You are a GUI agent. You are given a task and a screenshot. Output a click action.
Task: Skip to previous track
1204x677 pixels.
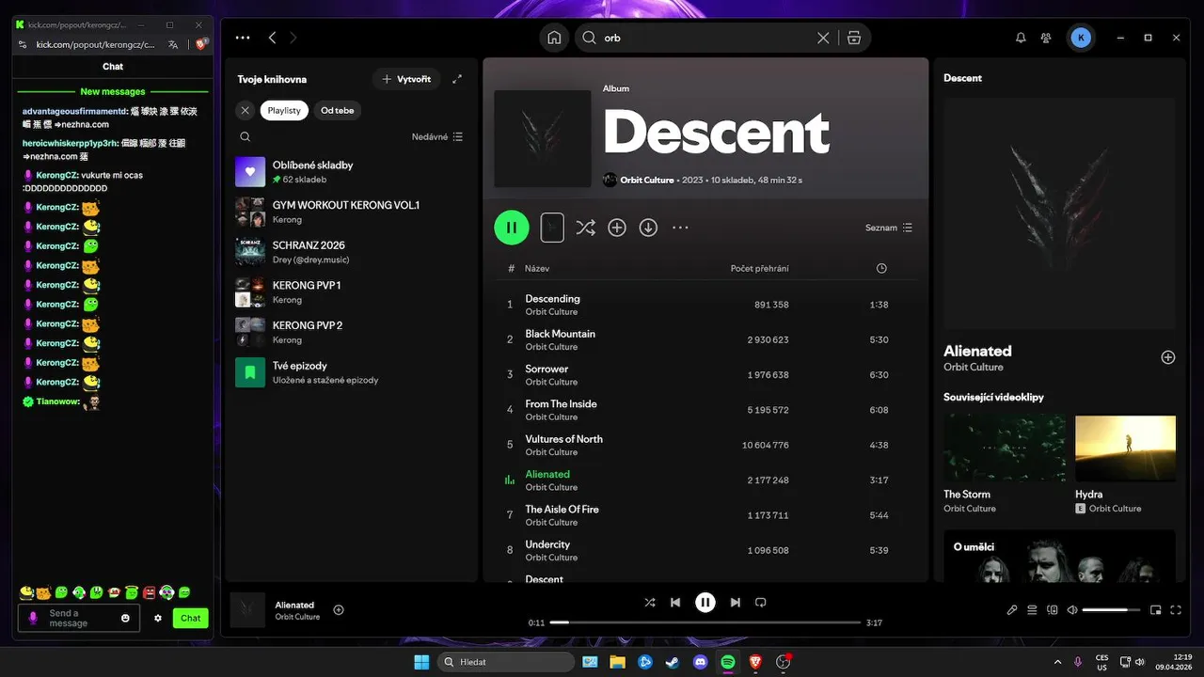click(x=675, y=602)
